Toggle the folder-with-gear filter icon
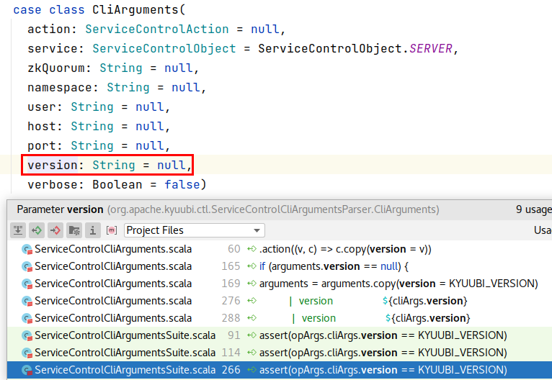552x380 pixels. coord(74,230)
